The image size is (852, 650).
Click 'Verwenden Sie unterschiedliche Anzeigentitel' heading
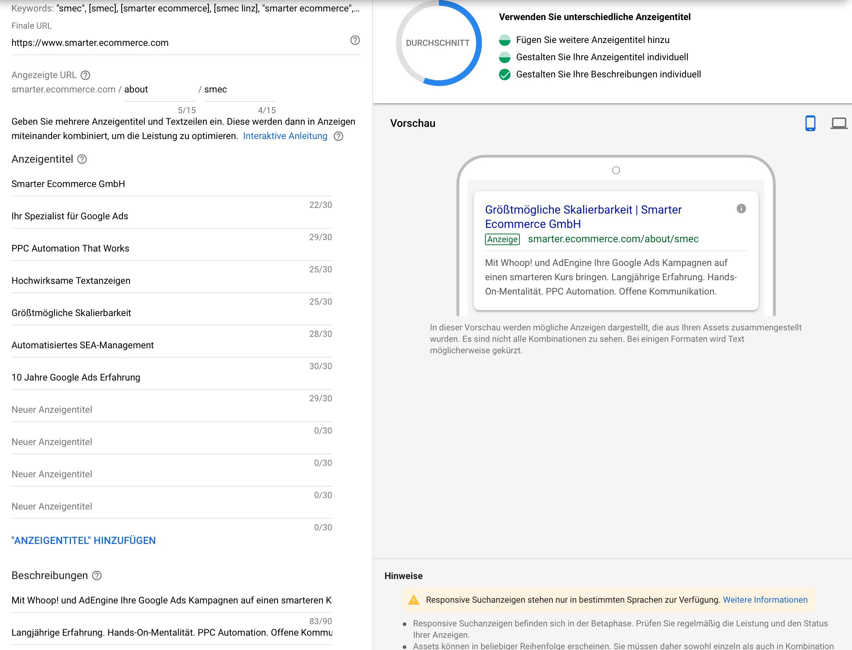click(595, 17)
